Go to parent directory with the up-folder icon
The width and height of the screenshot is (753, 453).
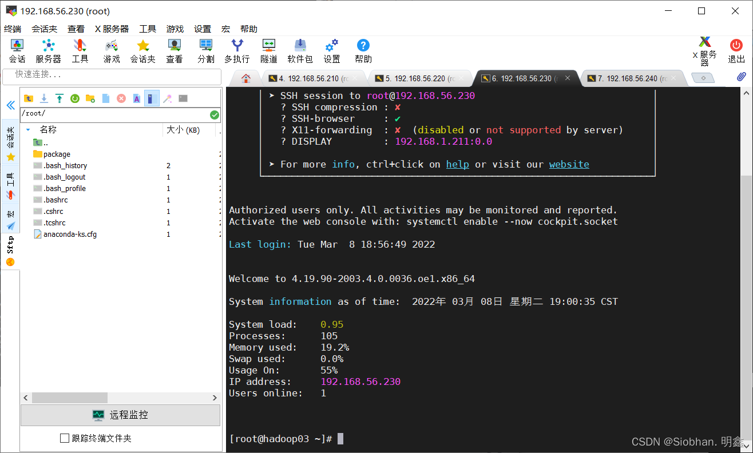[29, 98]
